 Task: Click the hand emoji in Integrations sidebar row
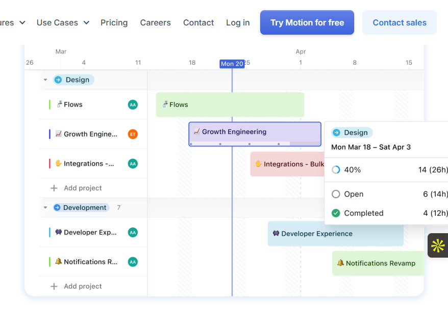click(x=59, y=163)
